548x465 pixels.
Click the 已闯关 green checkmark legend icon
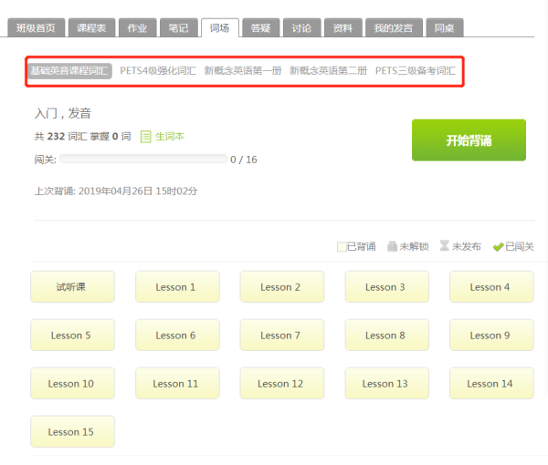(498, 246)
